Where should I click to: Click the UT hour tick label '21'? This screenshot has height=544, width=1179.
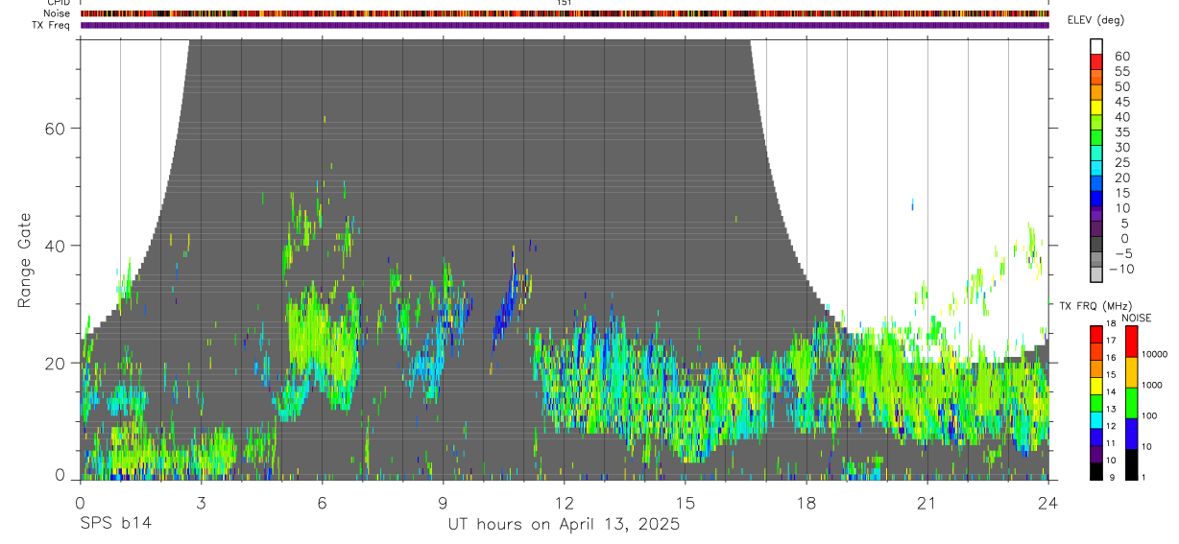click(927, 503)
